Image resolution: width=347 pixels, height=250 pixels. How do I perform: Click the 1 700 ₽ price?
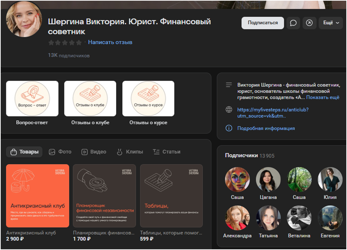pos(82,239)
